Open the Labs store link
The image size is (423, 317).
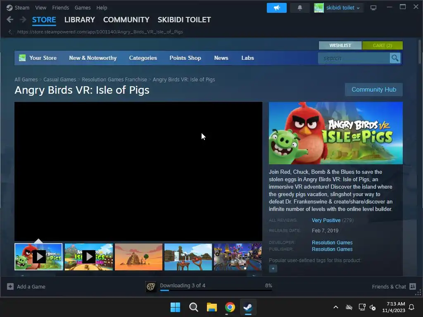[x=248, y=58]
